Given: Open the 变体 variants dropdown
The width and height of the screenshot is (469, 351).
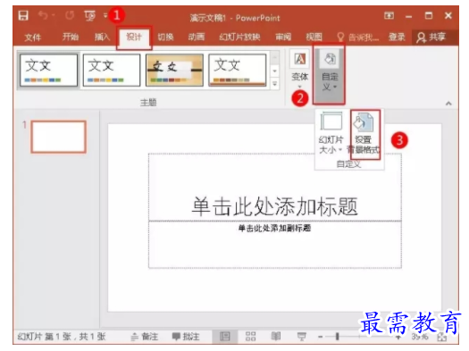Looking at the screenshot, I should tap(299, 70).
